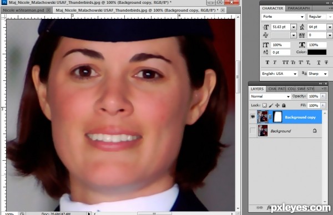The width and height of the screenshot is (333, 215).
Task: Lock layer position icon
Action: click(277, 105)
